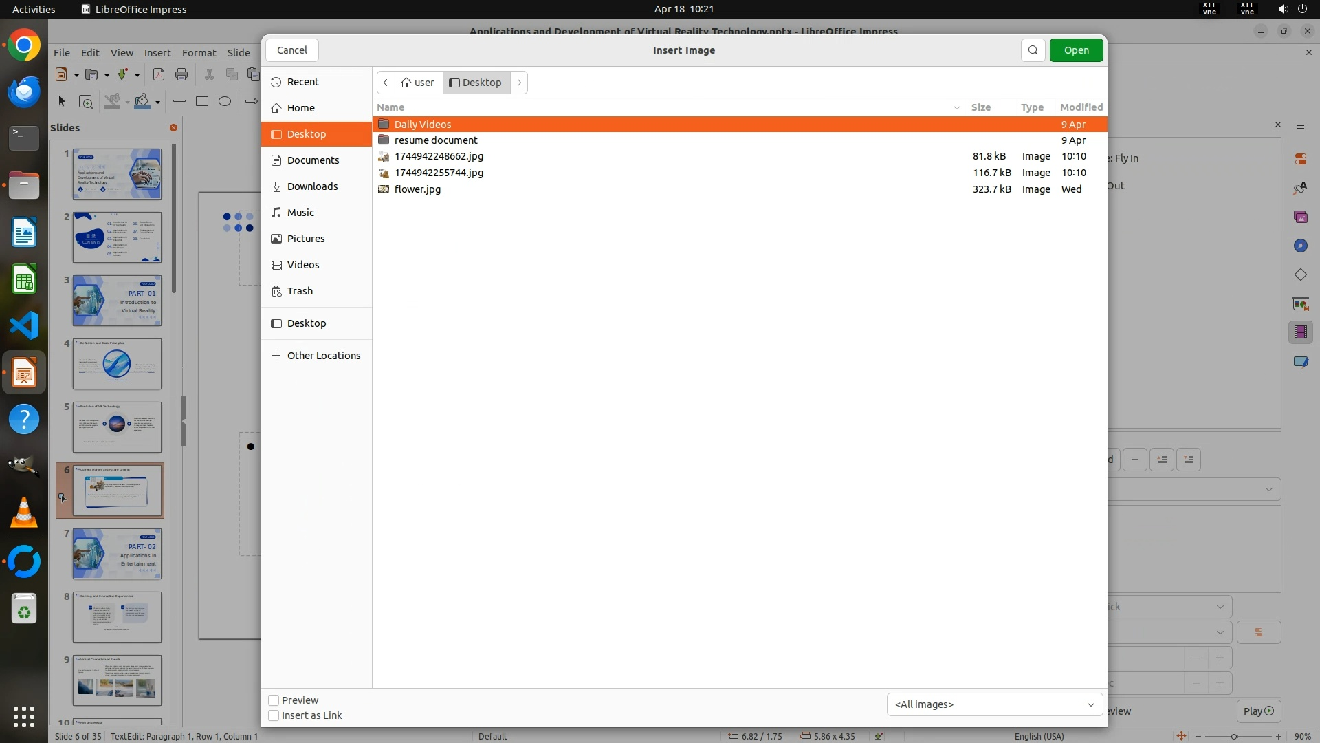The height and width of the screenshot is (743, 1320).
Task: Click back arrow in path bar
Action: pos(386,83)
